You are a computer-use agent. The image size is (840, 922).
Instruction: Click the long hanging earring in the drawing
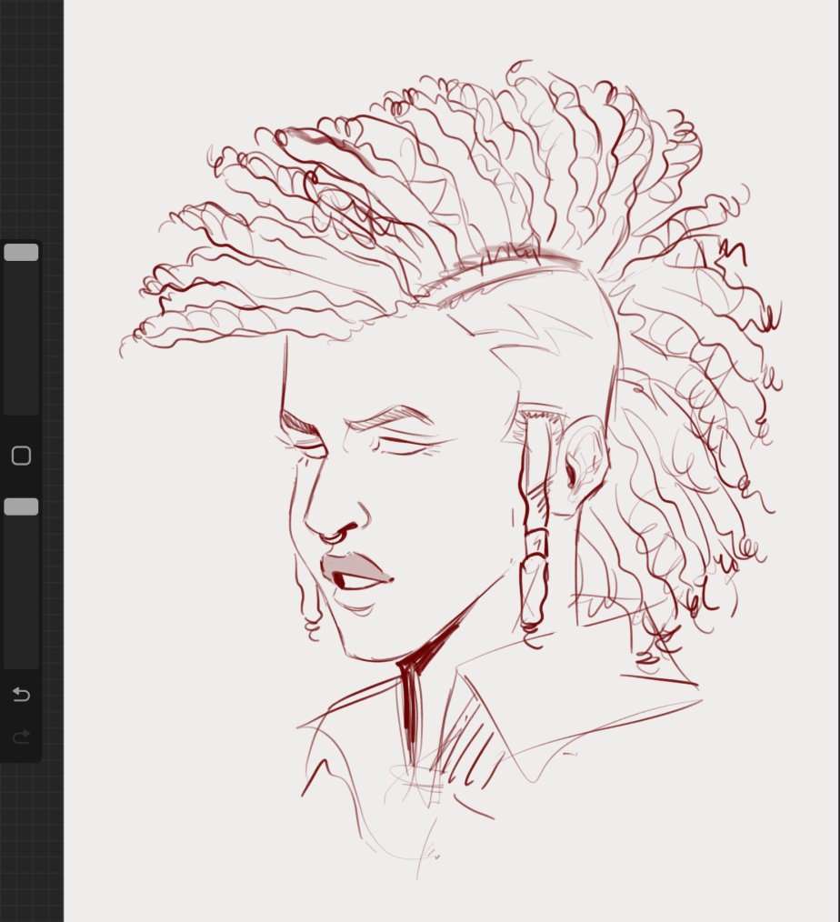click(534, 527)
